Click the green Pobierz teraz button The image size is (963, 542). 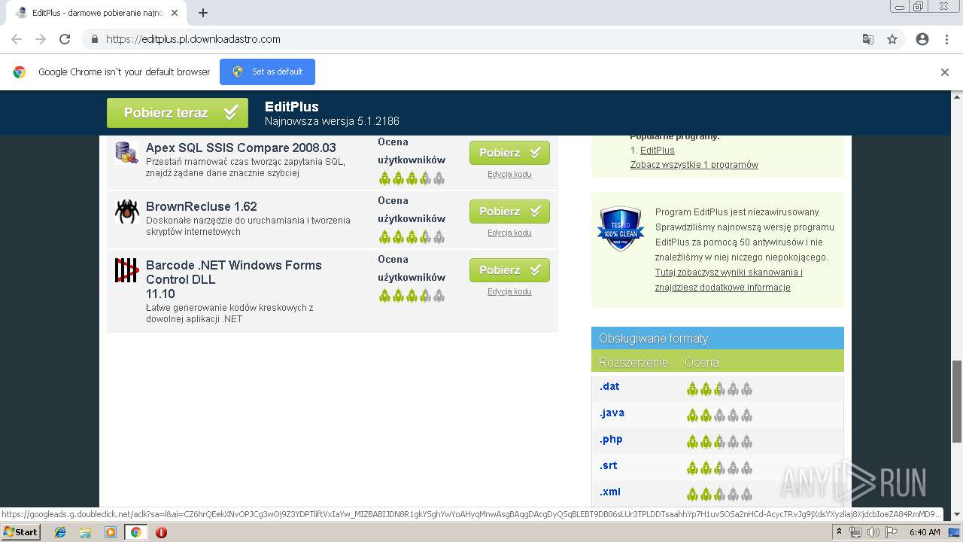tap(178, 113)
